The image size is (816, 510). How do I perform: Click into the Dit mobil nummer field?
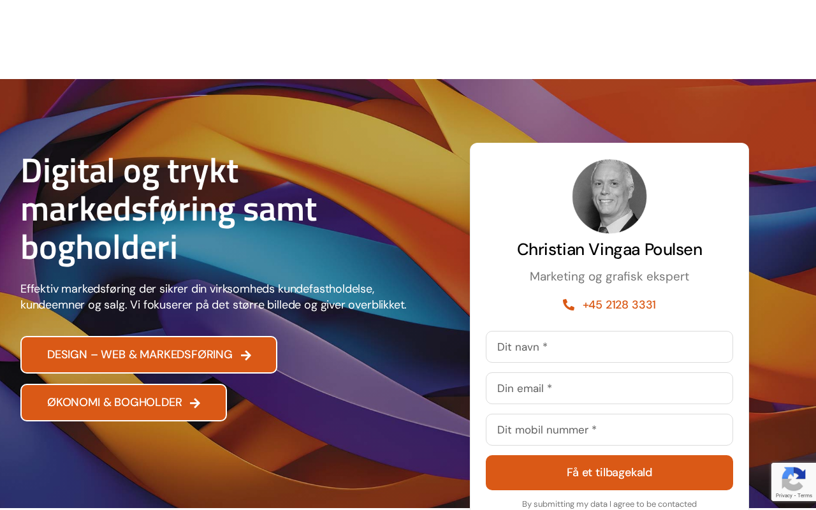(x=609, y=430)
